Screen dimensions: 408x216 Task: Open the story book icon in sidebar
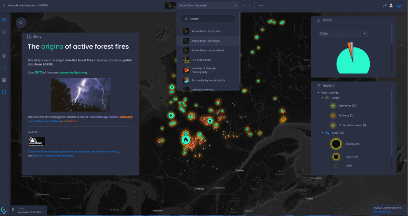[x=4, y=92]
